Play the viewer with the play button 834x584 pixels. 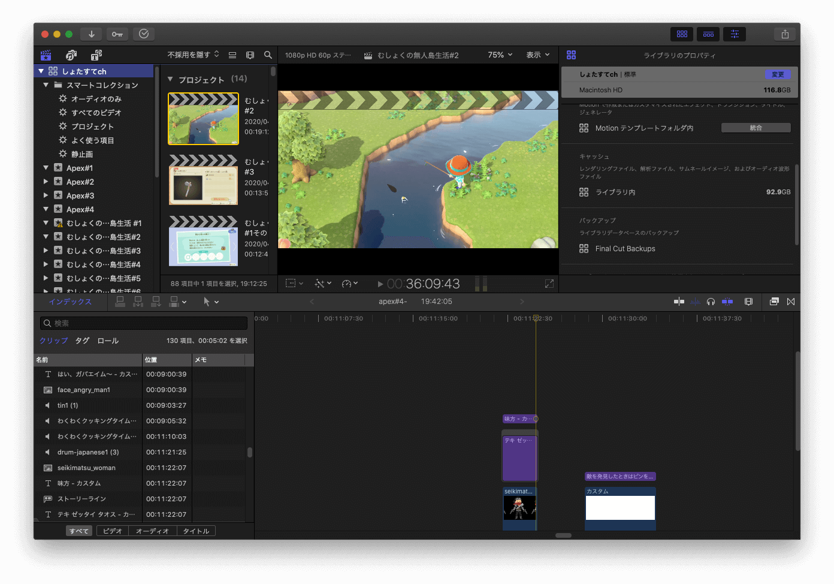380,284
